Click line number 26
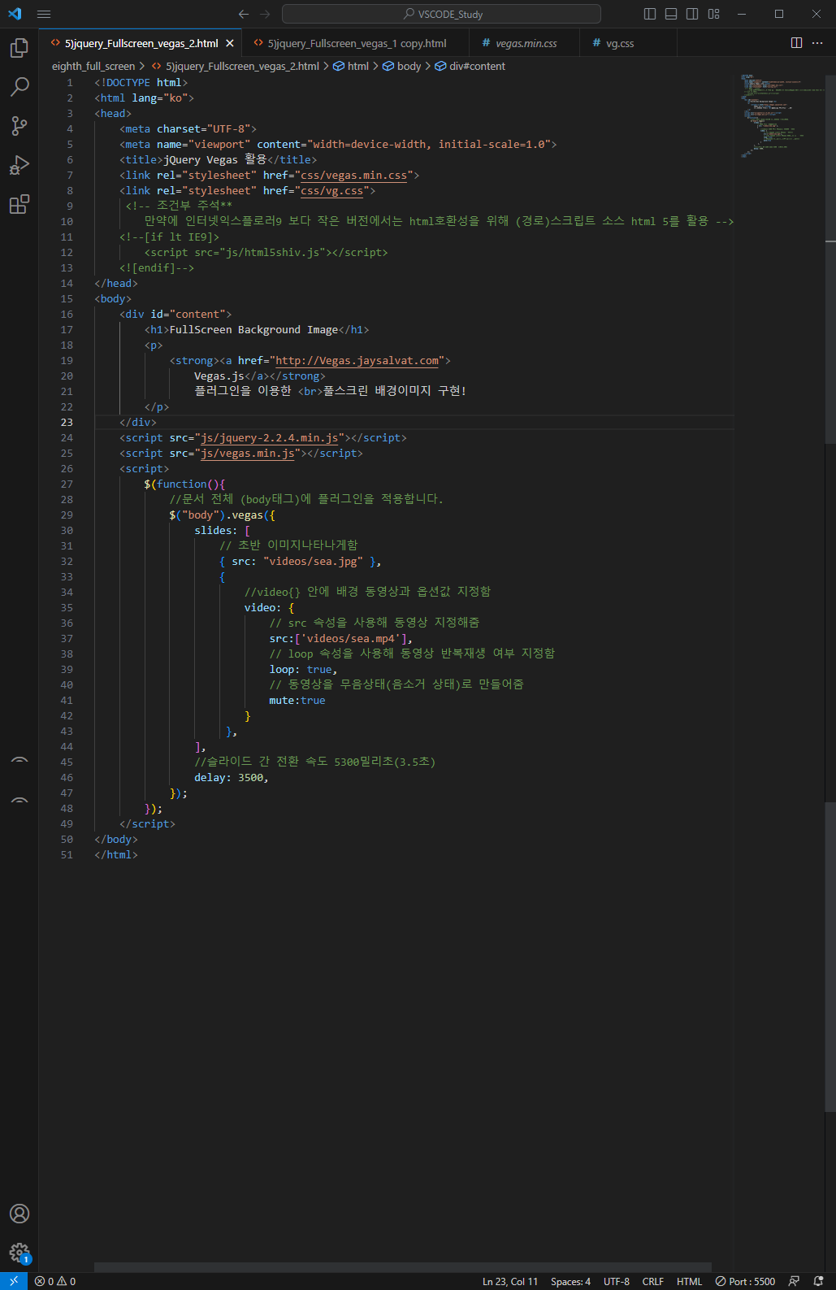This screenshot has width=836, height=1290. [67, 468]
